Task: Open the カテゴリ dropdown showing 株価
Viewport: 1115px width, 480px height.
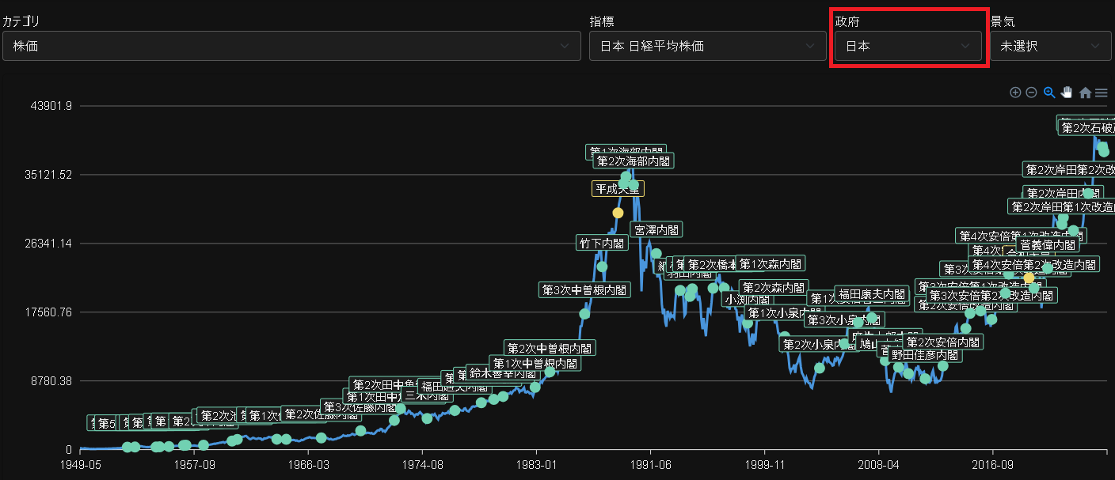Action: point(291,46)
